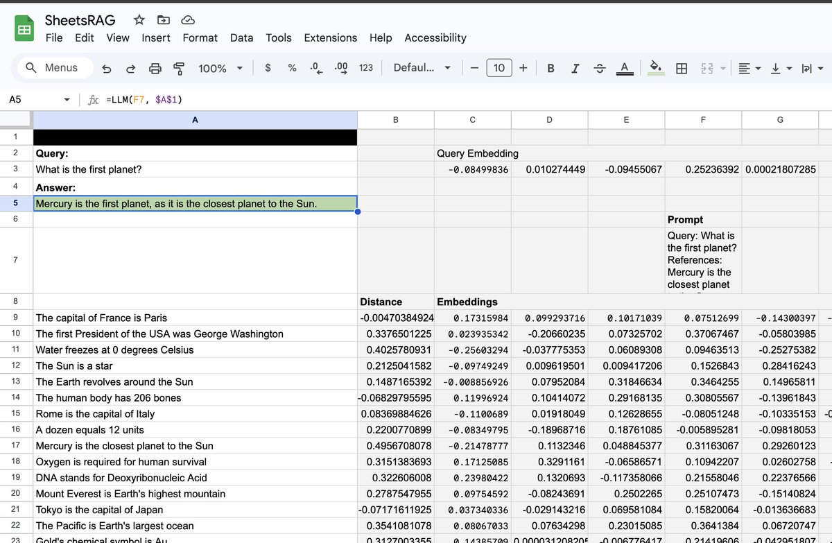Open the merge cells dropdown arrow
Viewport: 832px width, 543px height.
click(x=722, y=68)
